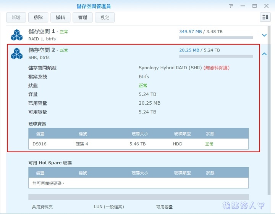This screenshot has height=214, width=275.
Task: Click 儲存空間 2 usage progress bar
Action: (x=216, y=56)
